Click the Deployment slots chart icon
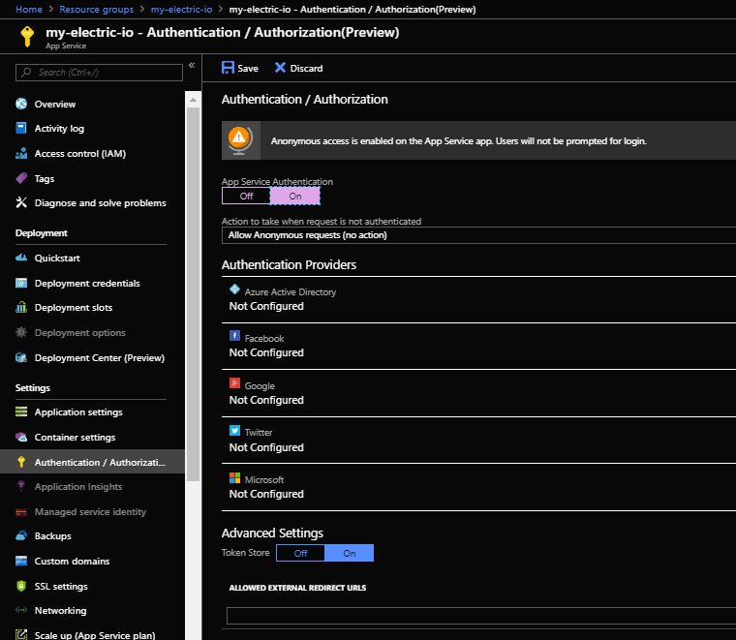Screen dimensions: 736x640 [x=21, y=307]
